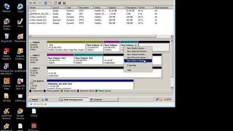Select the KRMSVOL_EN_DVD row in volume list
Screen dimensions: 233x131
100,14
